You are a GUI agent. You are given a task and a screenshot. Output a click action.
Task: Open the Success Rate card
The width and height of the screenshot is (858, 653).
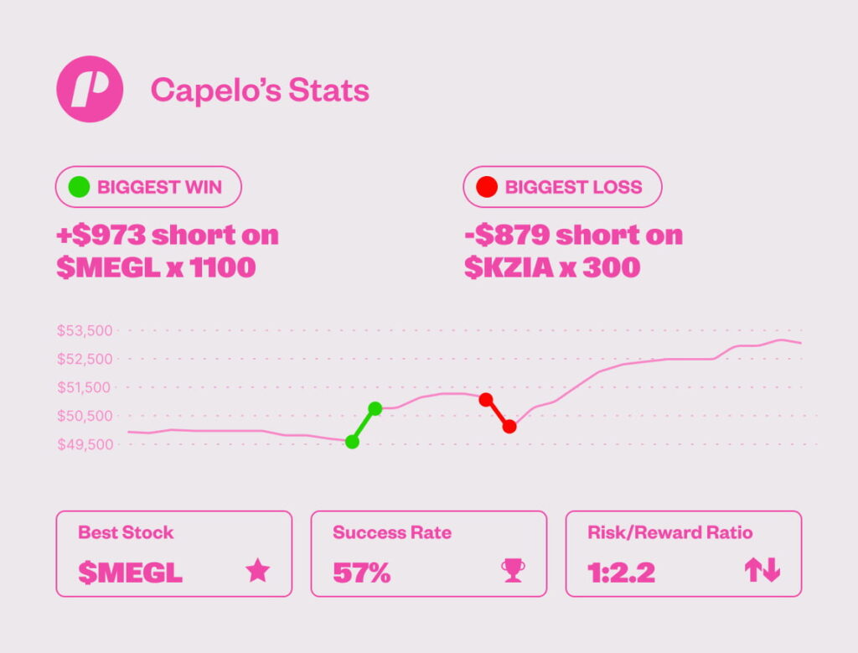tap(428, 554)
